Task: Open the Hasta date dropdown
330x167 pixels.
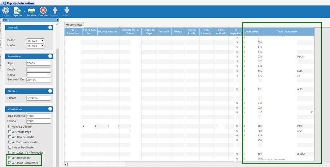Action: 42,46
